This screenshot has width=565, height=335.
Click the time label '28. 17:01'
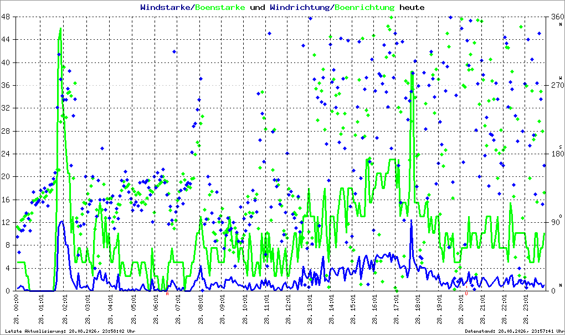[x=397, y=309]
